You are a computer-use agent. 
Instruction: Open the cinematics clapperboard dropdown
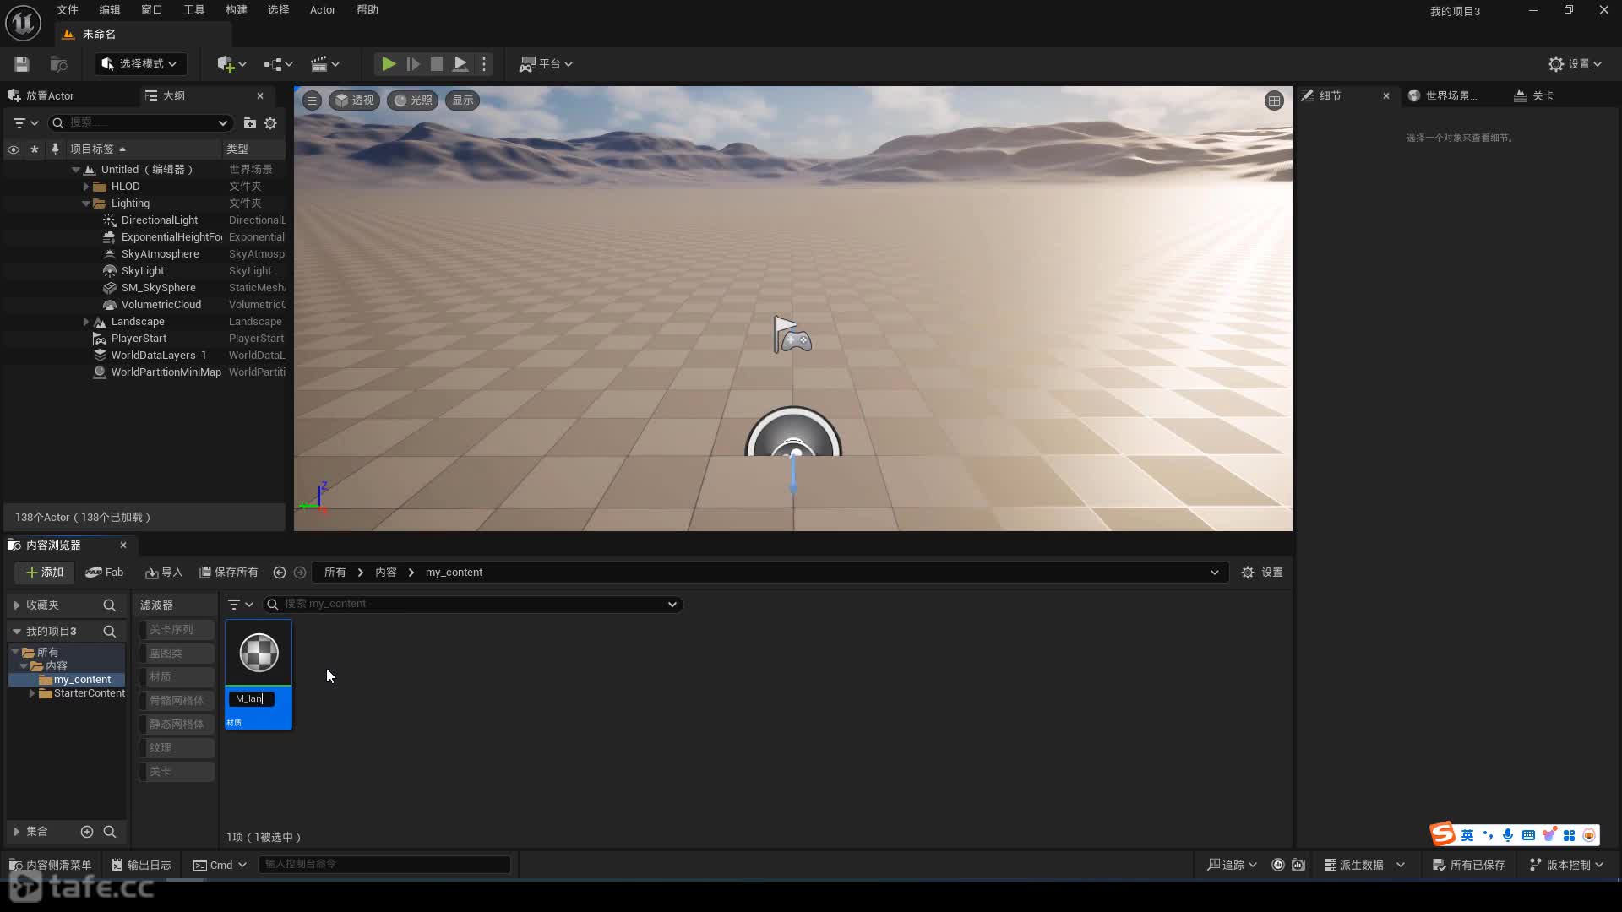[325, 64]
